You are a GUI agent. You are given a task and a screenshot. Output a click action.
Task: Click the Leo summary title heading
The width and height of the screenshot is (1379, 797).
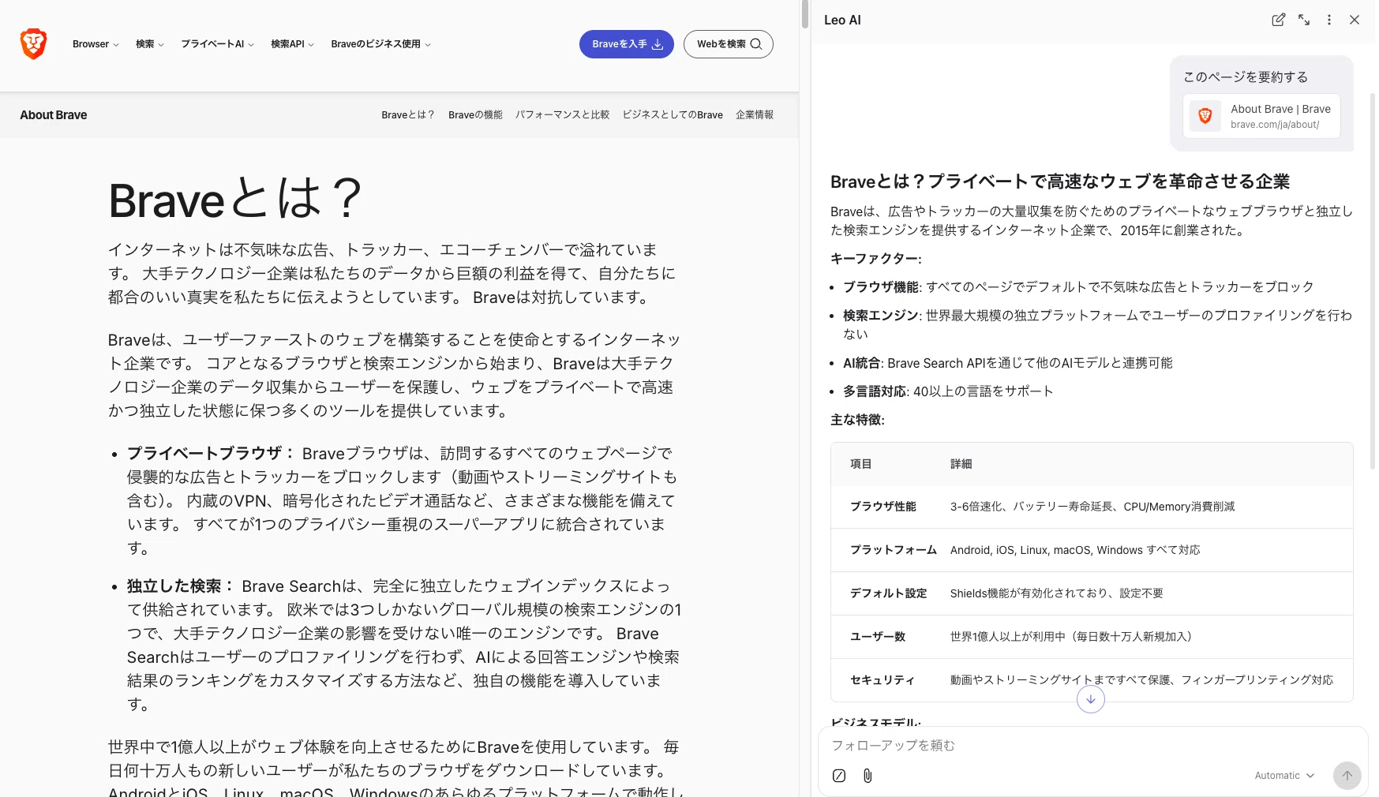(1060, 181)
